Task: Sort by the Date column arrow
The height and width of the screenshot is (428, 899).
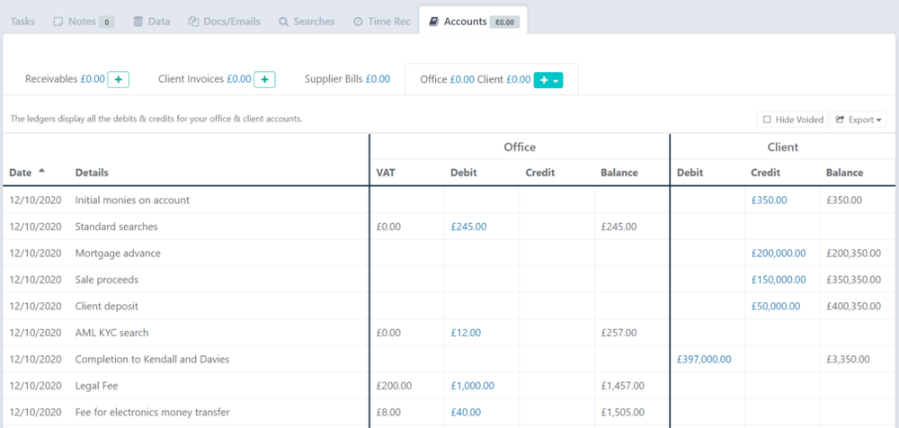Action: pos(41,171)
